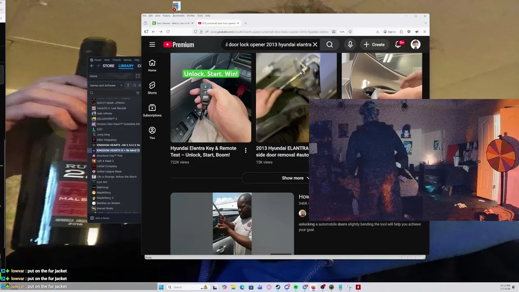Open the car door unlocking video thumbnail

[x=232, y=223]
